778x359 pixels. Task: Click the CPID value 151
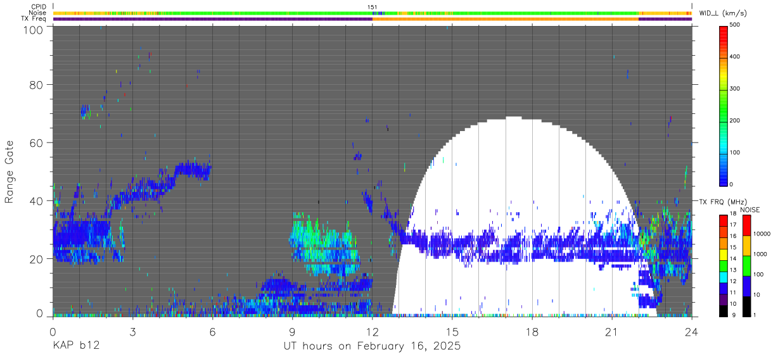click(x=373, y=7)
